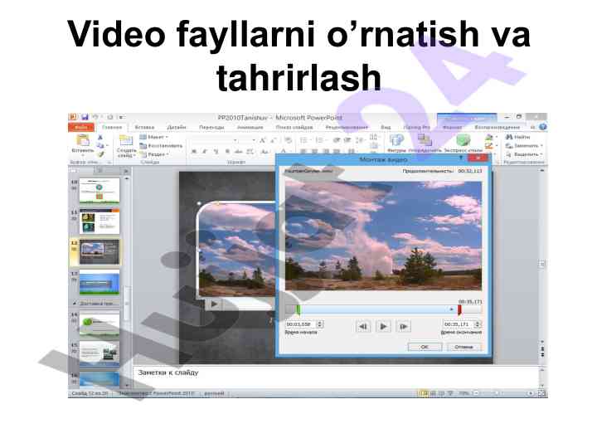Open the Вставка ribbon tab

(144, 127)
